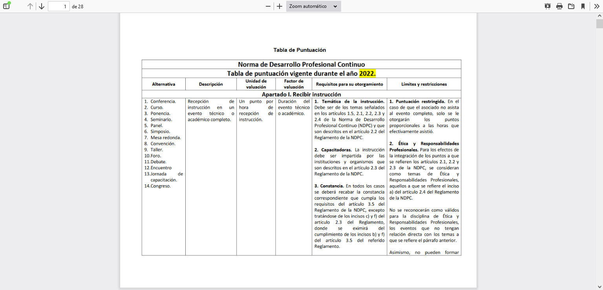Zoom in with the plus button
Viewport: 603px width, 290px height.
click(280, 6)
